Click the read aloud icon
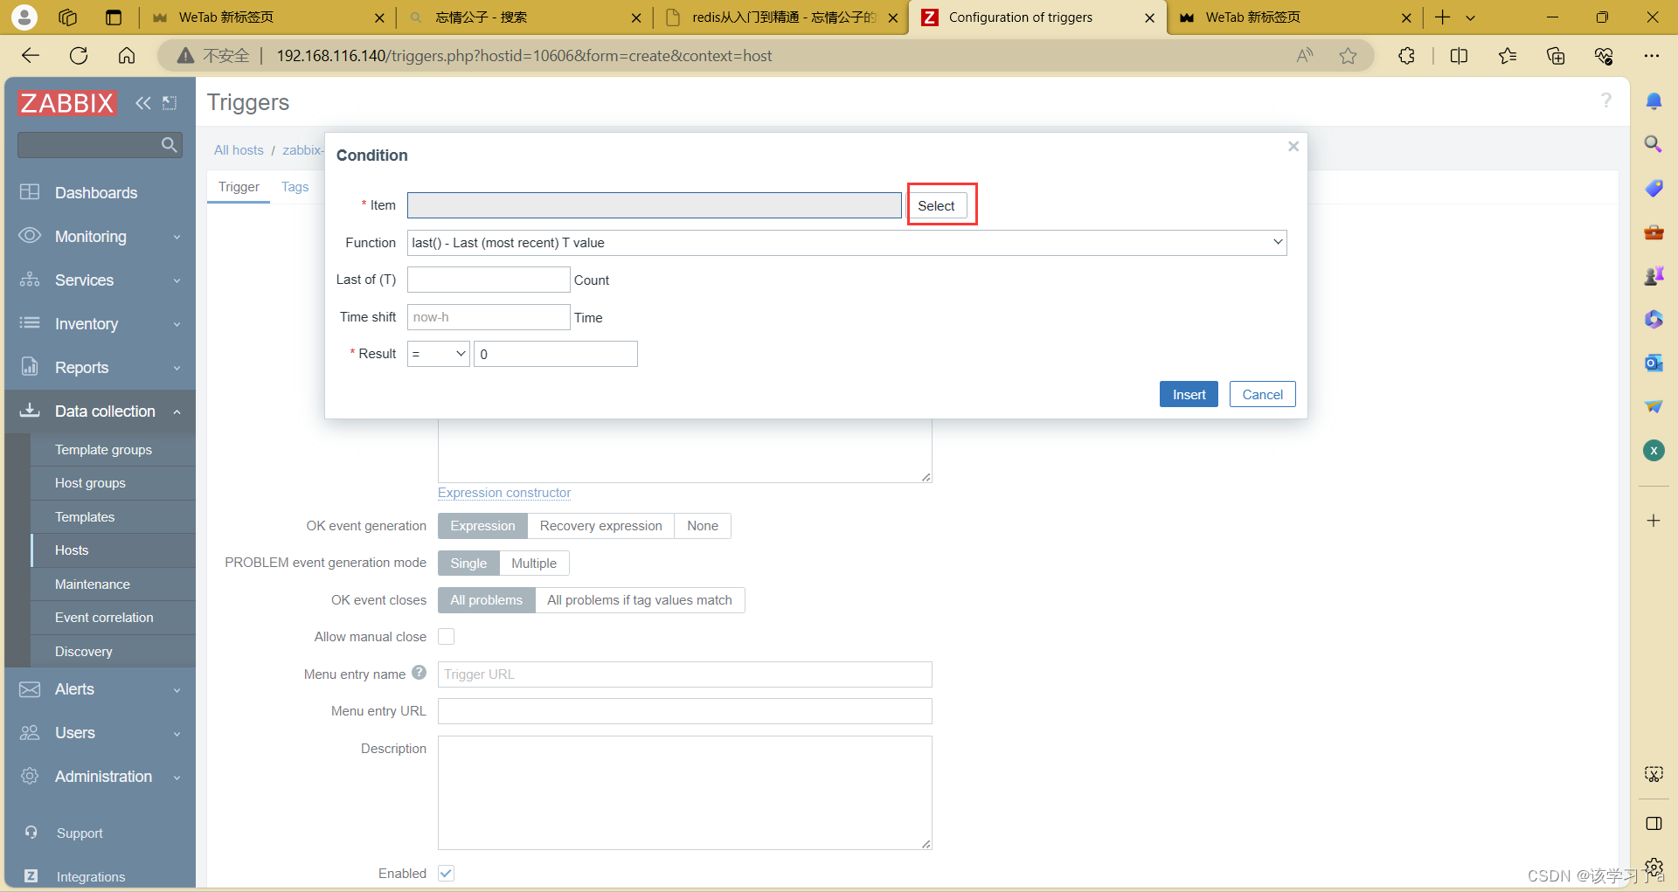The width and height of the screenshot is (1678, 892). point(1305,56)
